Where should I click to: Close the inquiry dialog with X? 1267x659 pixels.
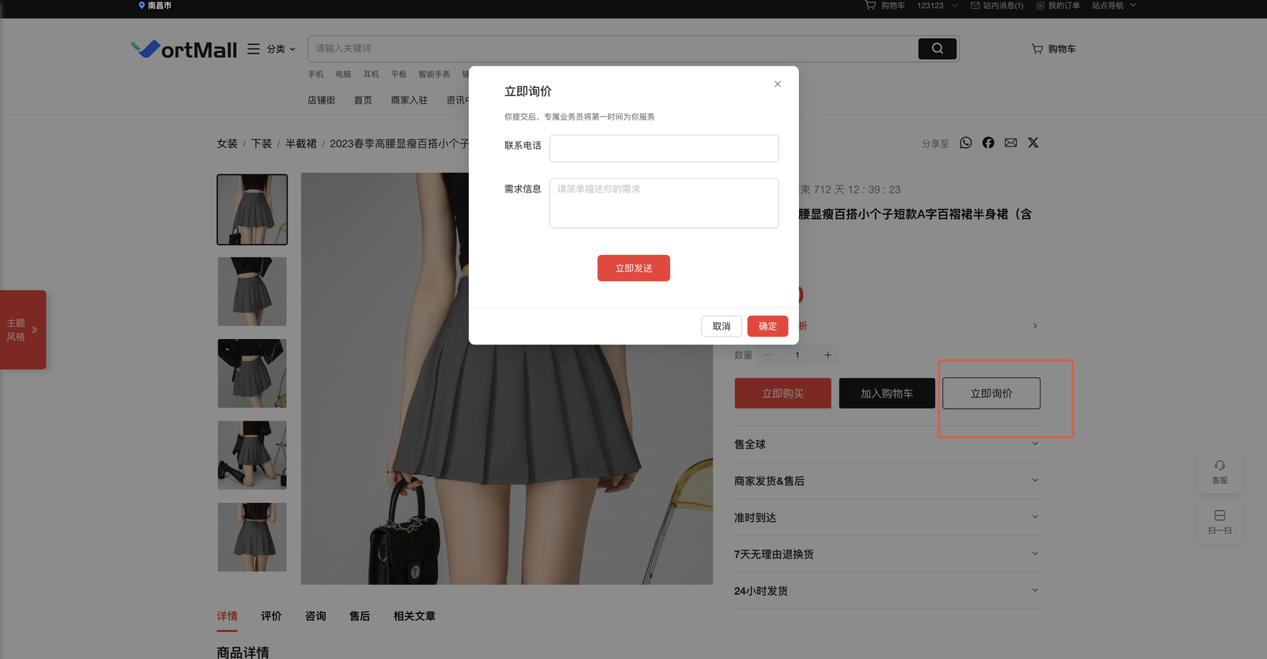tap(778, 84)
